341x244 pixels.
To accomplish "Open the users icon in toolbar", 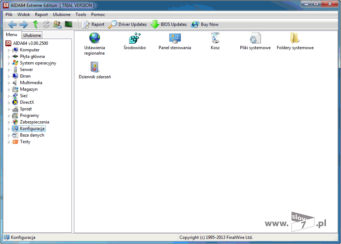I will [x=57, y=24].
